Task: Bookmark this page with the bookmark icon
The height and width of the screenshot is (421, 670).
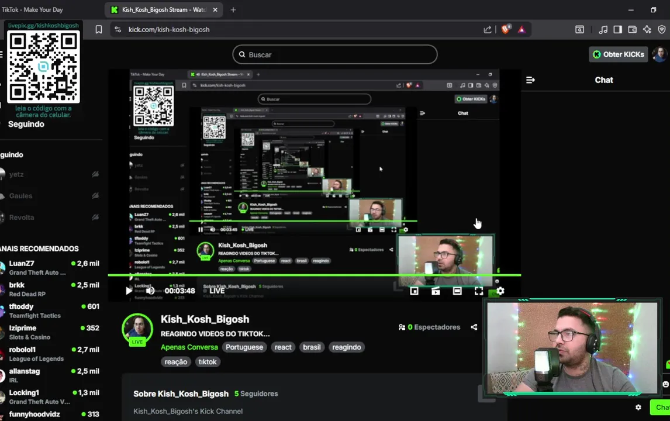Action: [x=99, y=29]
